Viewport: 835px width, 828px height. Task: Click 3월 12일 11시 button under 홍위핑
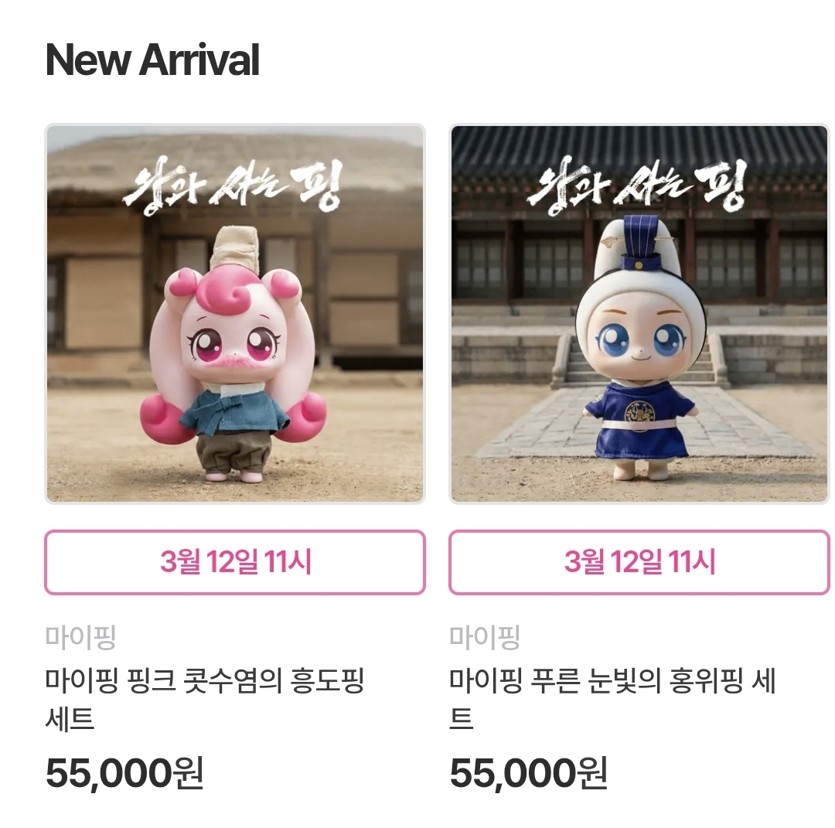(639, 562)
